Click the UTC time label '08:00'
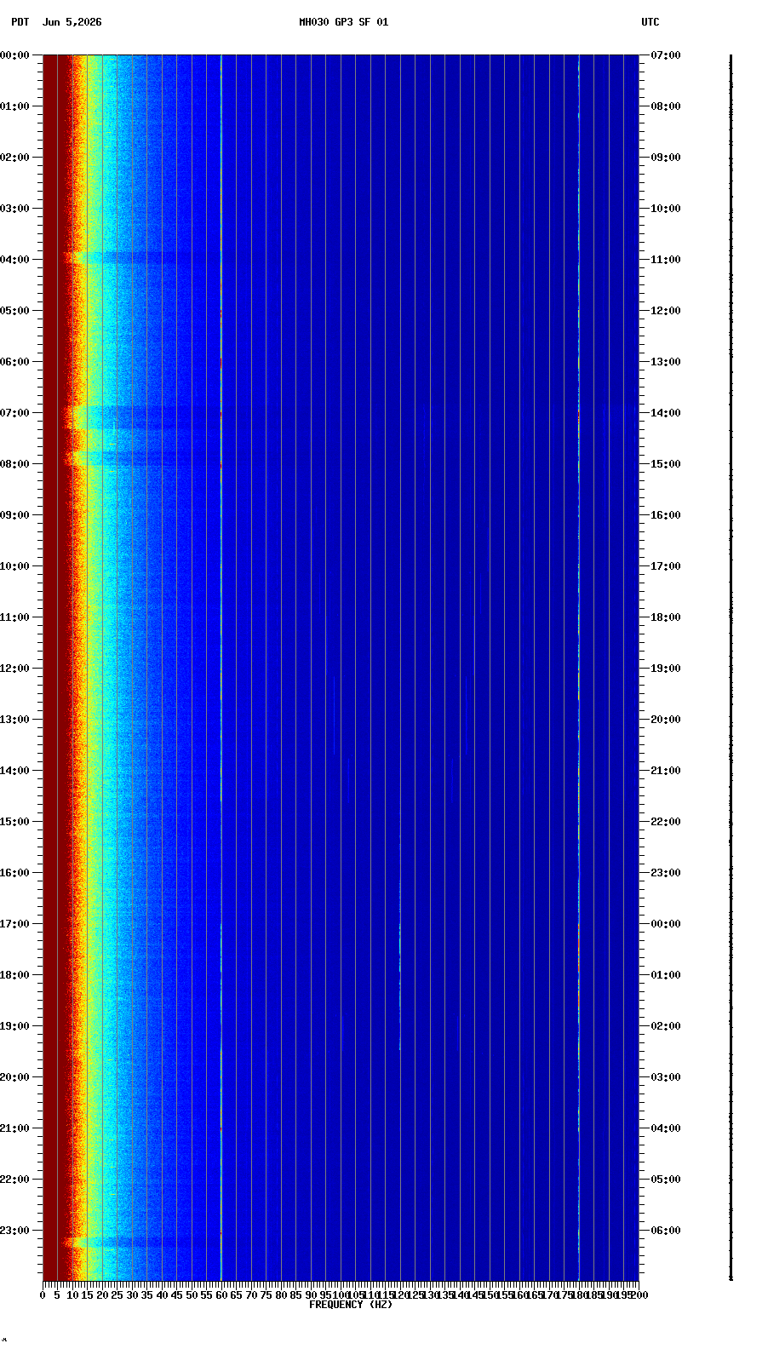The width and height of the screenshot is (768, 1349). (666, 106)
